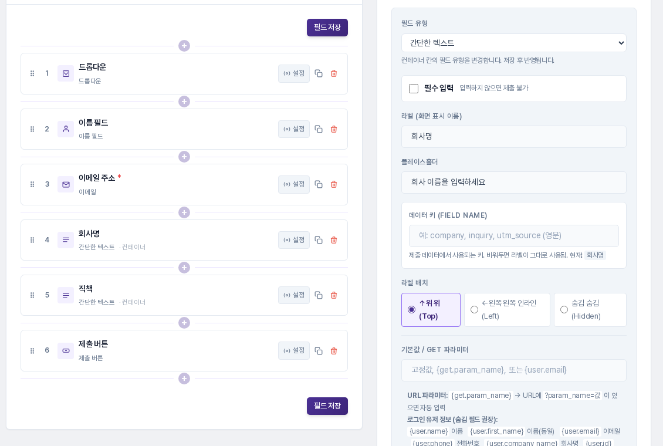Select the 위 (Top) label placement
Image resolution: width=663 pixels, height=446 pixels.
(431, 310)
